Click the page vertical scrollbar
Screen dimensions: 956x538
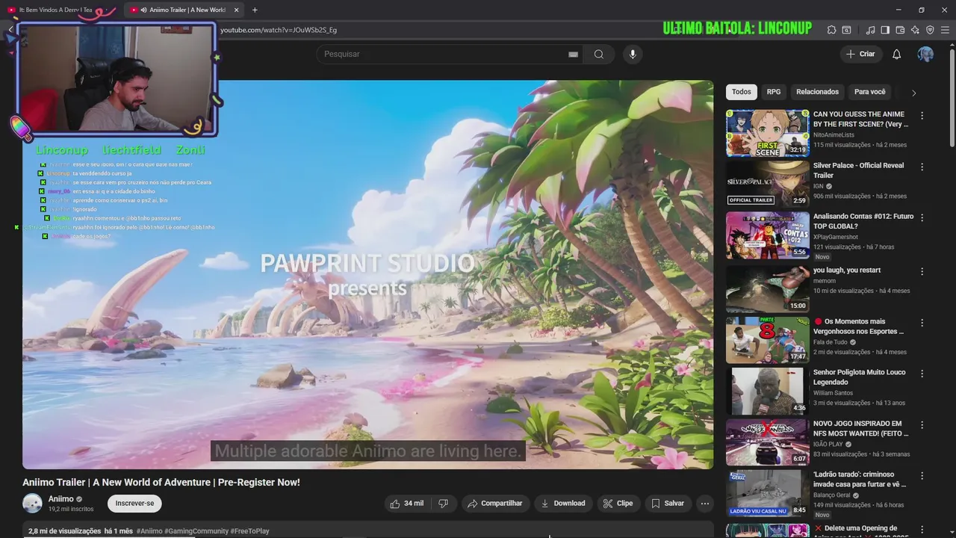[x=952, y=97]
